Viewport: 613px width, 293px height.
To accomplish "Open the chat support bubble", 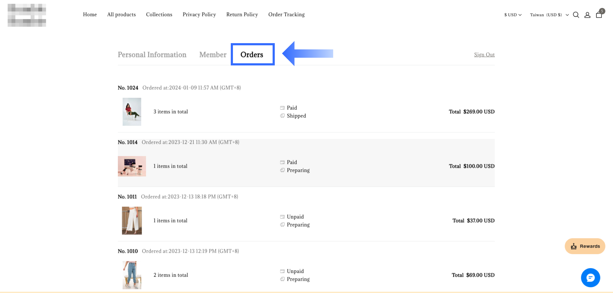I will click(590, 278).
